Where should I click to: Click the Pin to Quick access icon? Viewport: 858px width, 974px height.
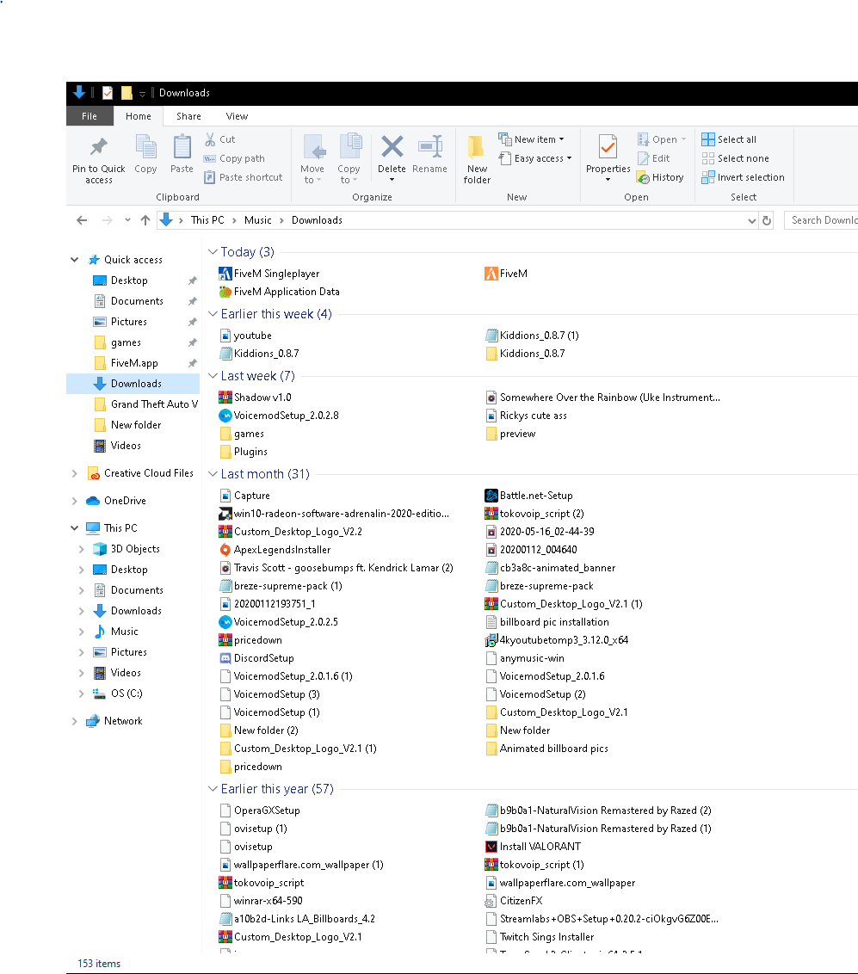(x=98, y=146)
